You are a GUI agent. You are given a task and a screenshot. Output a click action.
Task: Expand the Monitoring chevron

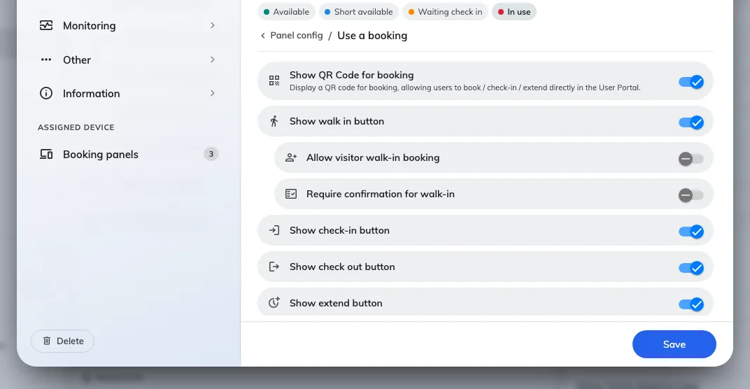(x=213, y=25)
